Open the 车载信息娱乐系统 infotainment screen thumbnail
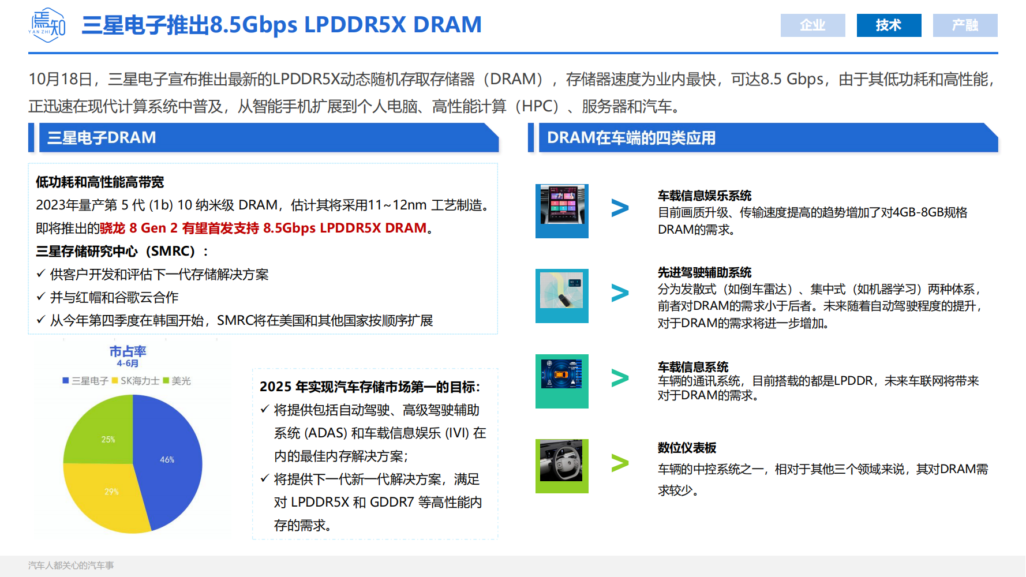This screenshot has height=577, width=1026. (x=562, y=211)
